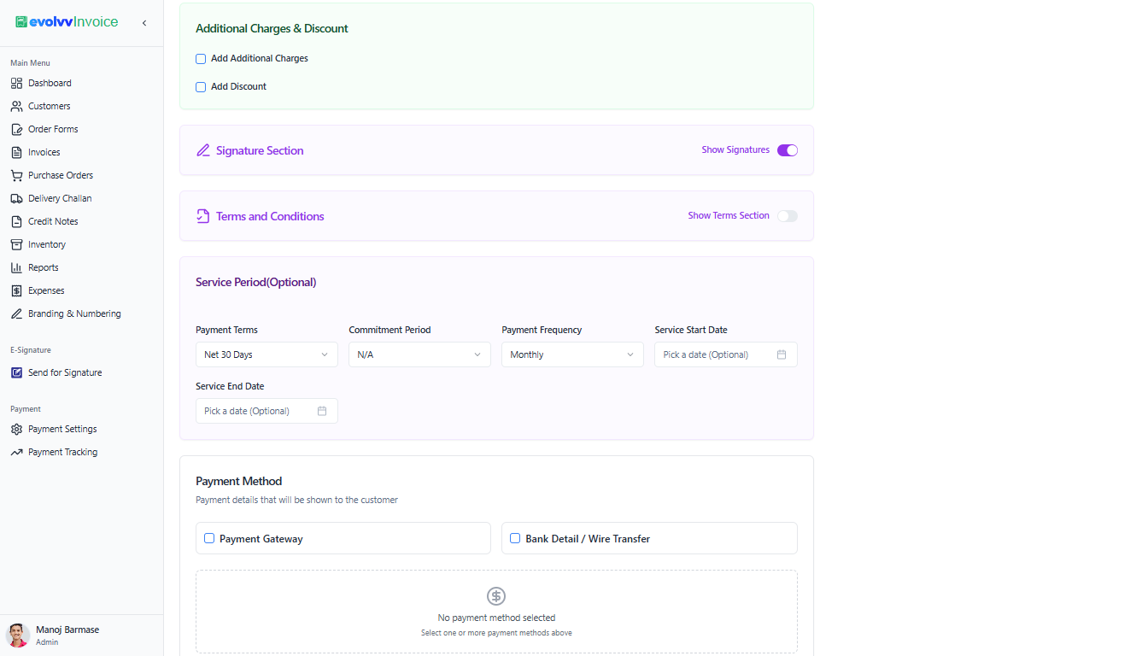Click the Terms and Conditions document icon

[x=203, y=216]
